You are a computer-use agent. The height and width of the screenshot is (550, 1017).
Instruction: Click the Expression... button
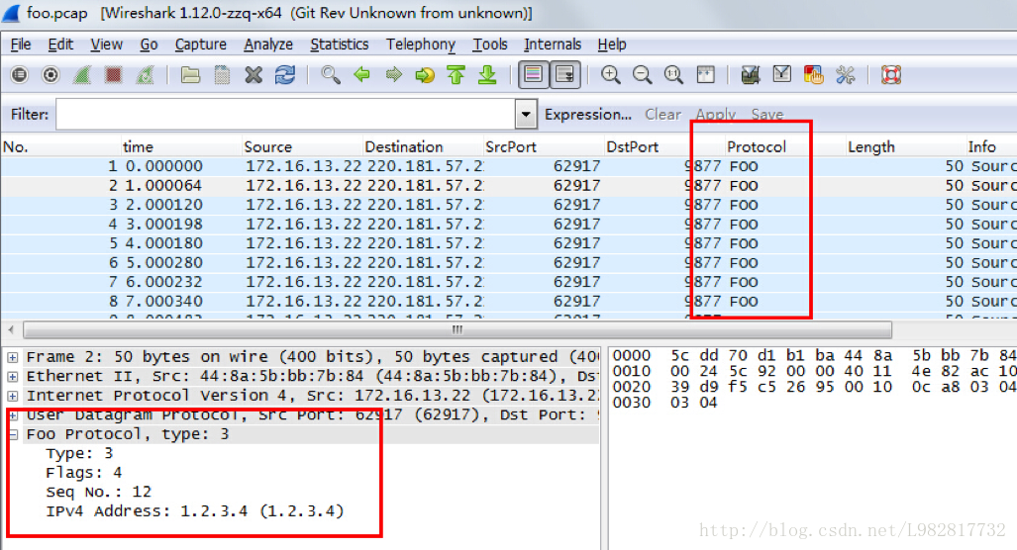point(587,115)
